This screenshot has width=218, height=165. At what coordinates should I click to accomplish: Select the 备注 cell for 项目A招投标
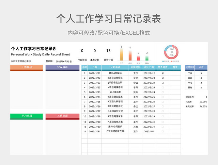pos(175,73)
